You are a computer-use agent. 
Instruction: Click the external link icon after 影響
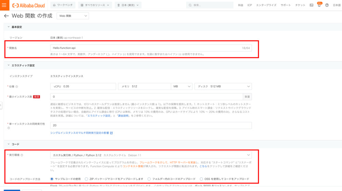coord(111,133)
